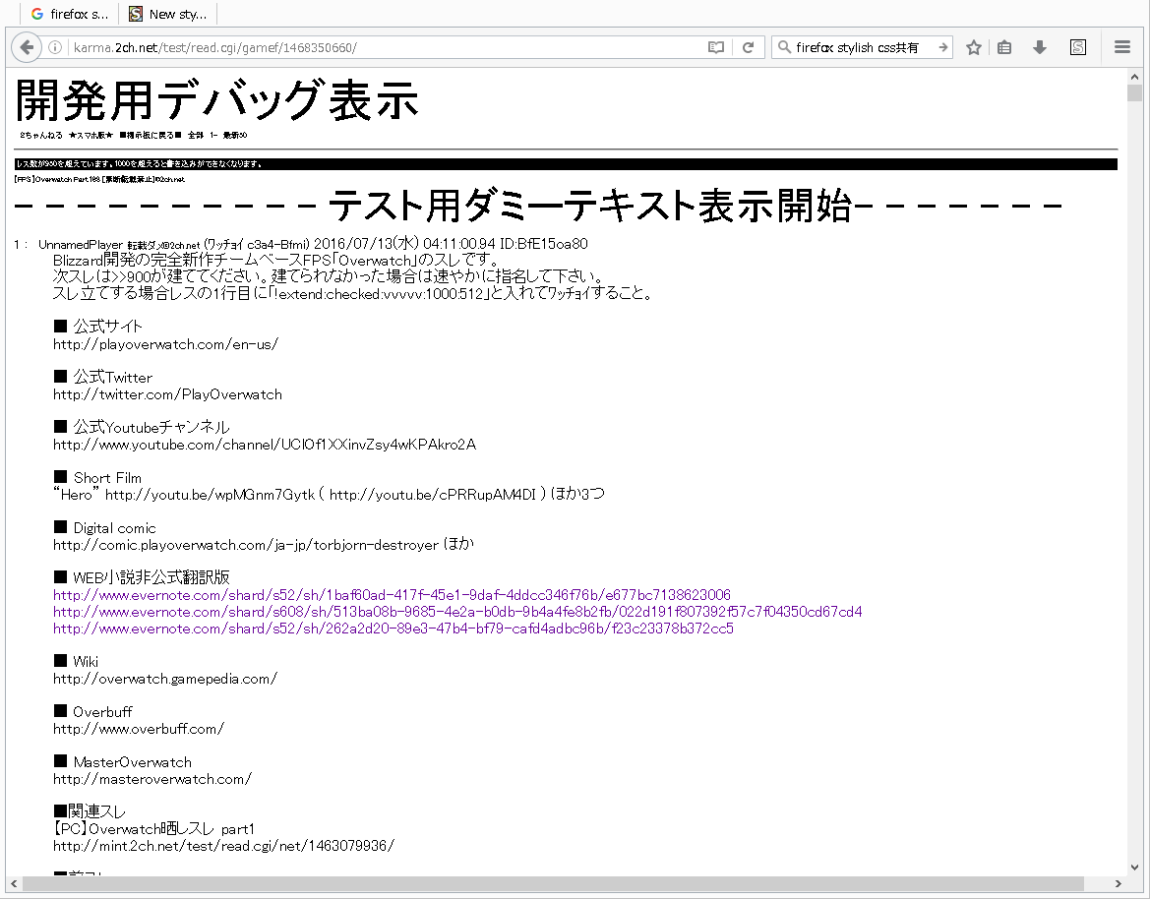The height and width of the screenshot is (899, 1150).
Task: Click the reader view icon in address bar
Action: [x=716, y=46]
